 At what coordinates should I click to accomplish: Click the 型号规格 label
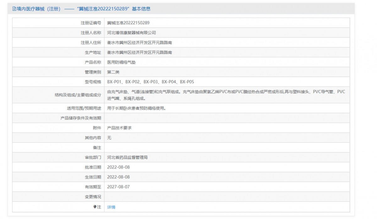[x=93, y=82]
